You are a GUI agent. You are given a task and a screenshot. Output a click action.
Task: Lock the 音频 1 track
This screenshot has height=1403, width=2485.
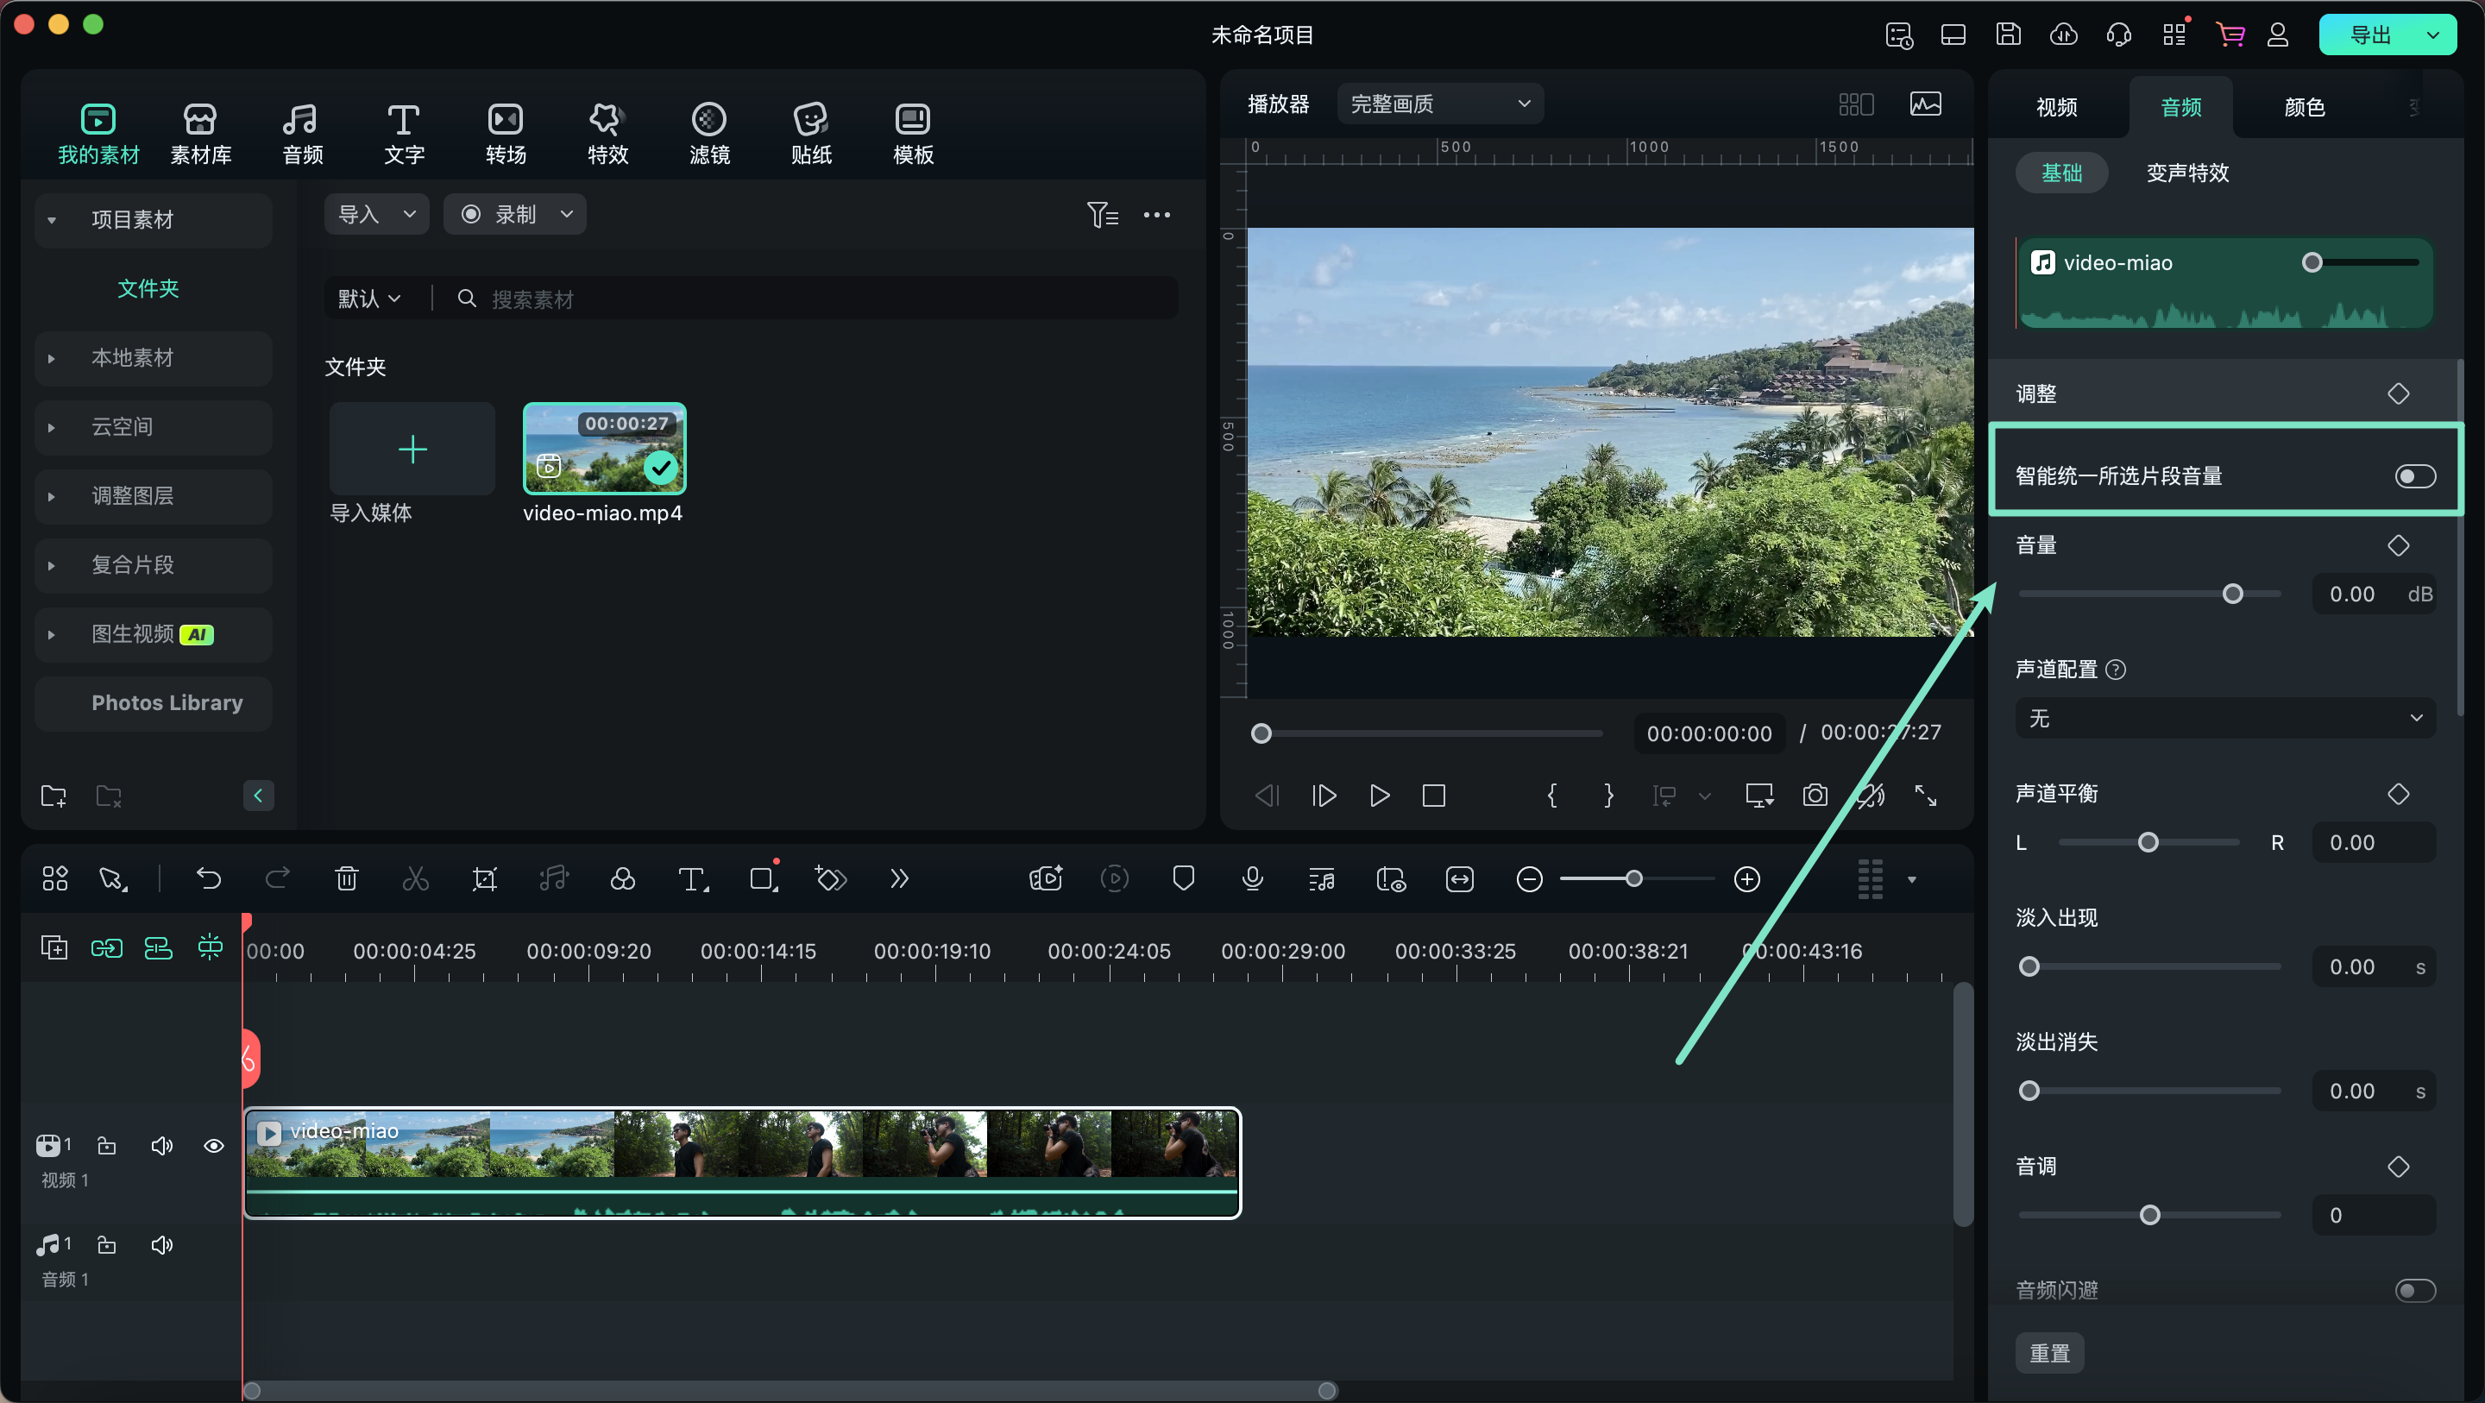[x=107, y=1245]
